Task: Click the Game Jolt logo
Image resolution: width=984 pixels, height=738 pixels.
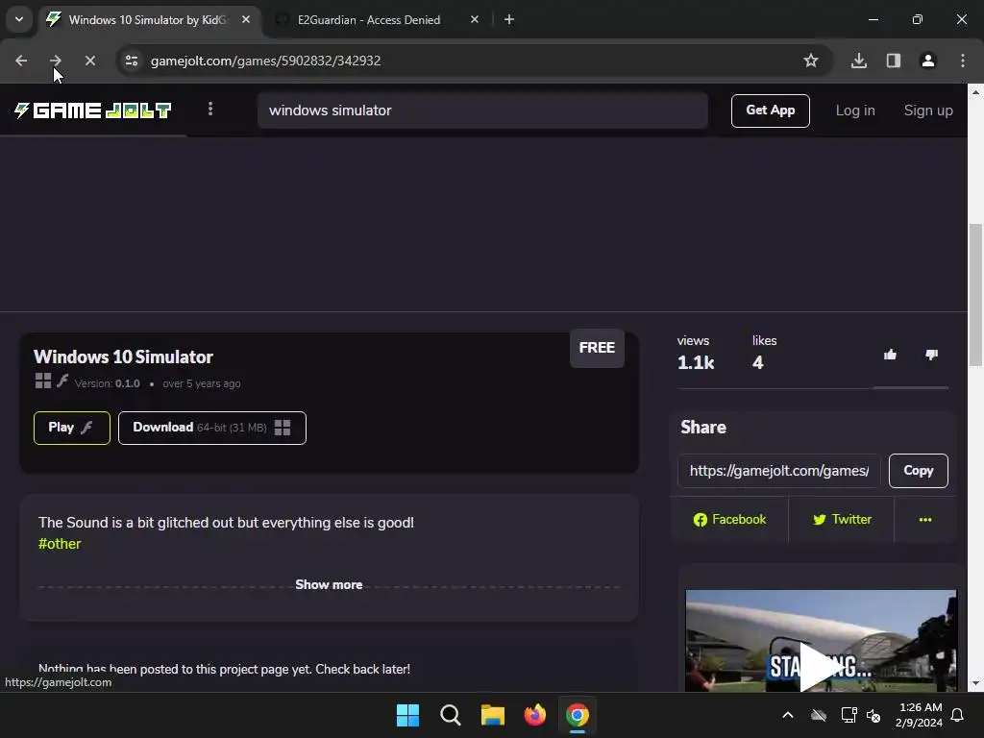Action: tap(93, 111)
